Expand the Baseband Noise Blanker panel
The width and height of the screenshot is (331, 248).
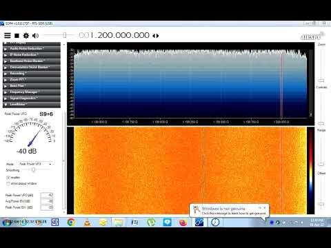(32, 61)
